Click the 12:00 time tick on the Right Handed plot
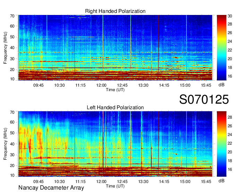Viewport: 236px width, 192px height. 101,85
